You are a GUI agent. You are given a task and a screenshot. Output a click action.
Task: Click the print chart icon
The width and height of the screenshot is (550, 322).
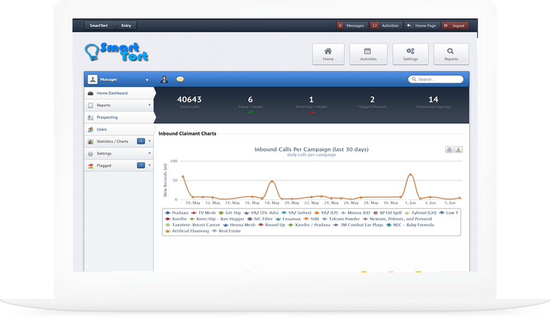coord(449,150)
